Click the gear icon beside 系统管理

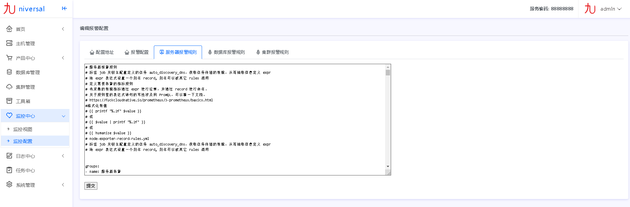[9, 184]
